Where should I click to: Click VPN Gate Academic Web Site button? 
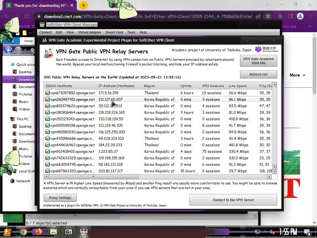pos(258,61)
